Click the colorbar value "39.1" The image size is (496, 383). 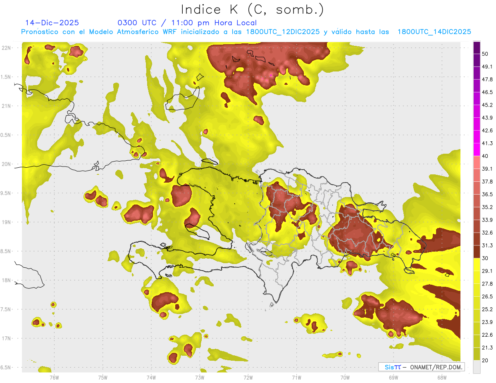pos(487,169)
